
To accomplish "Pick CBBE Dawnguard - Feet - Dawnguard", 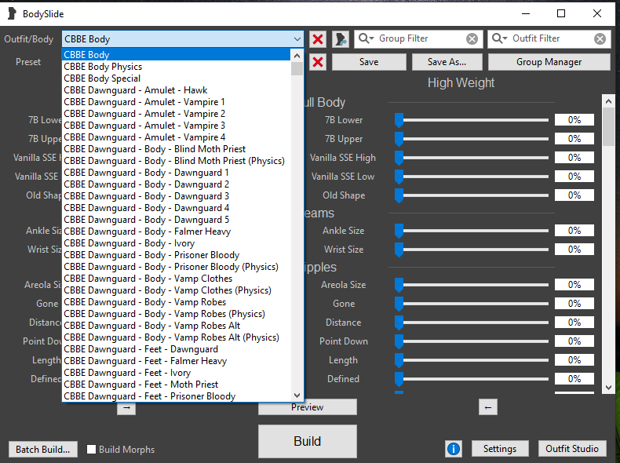I will point(177,349).
